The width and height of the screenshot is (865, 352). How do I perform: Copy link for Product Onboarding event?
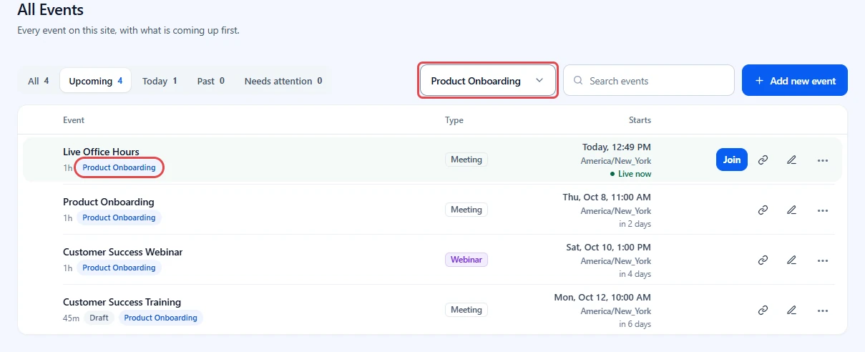[763, 210]
